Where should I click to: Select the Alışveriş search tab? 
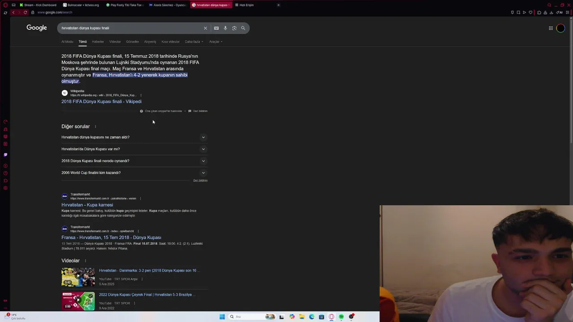[150, 42]
